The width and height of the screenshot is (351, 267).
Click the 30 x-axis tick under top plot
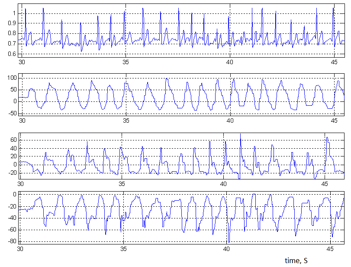[21, 62]
